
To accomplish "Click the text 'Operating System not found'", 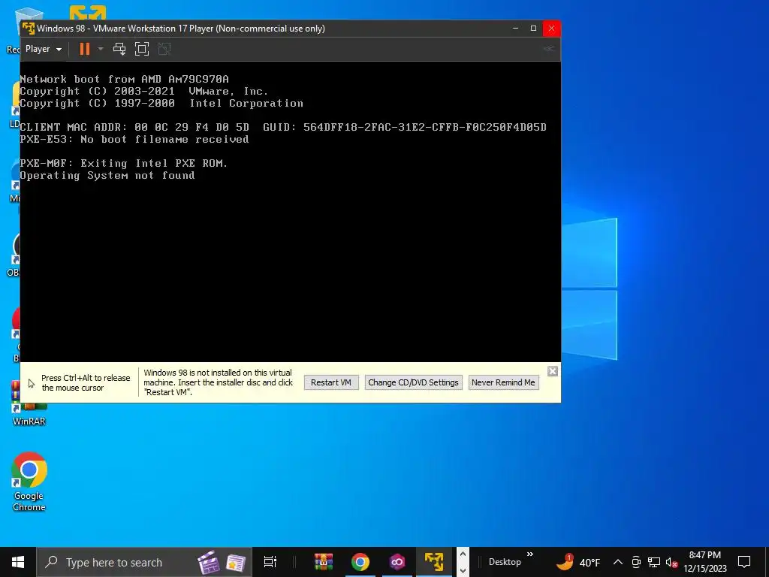I will (x=107, y=176).
